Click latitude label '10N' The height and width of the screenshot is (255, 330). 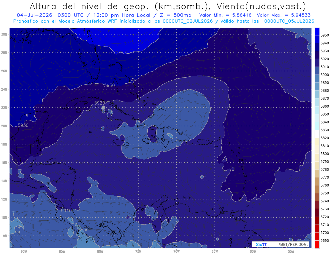click(4, 217)
